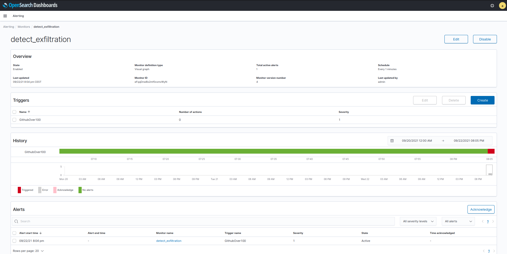Image resolution: width=507 pixels, height=254 pixels.
Task: Expand the All severity levels dropdown
Action: coord(418,221)
